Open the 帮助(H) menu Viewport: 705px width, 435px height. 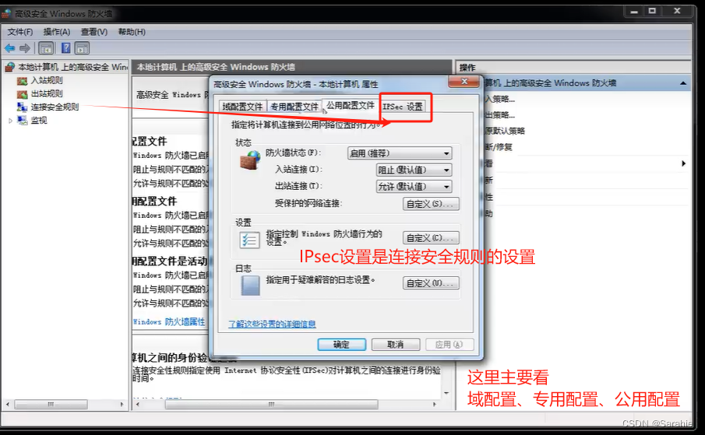coord(132,32)
